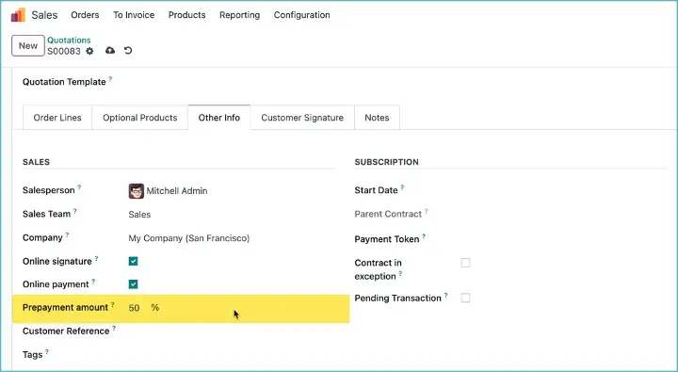The height and width of the screenshot is (372, 678).
Task: Switch to the Customer Signature tab
Action: click(302, 118)
